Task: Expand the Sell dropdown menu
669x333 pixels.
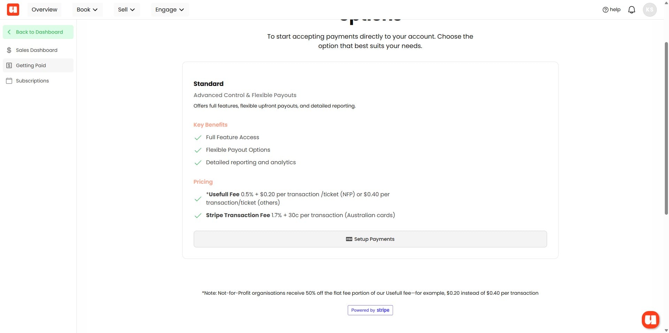Action: coord(126,10)
